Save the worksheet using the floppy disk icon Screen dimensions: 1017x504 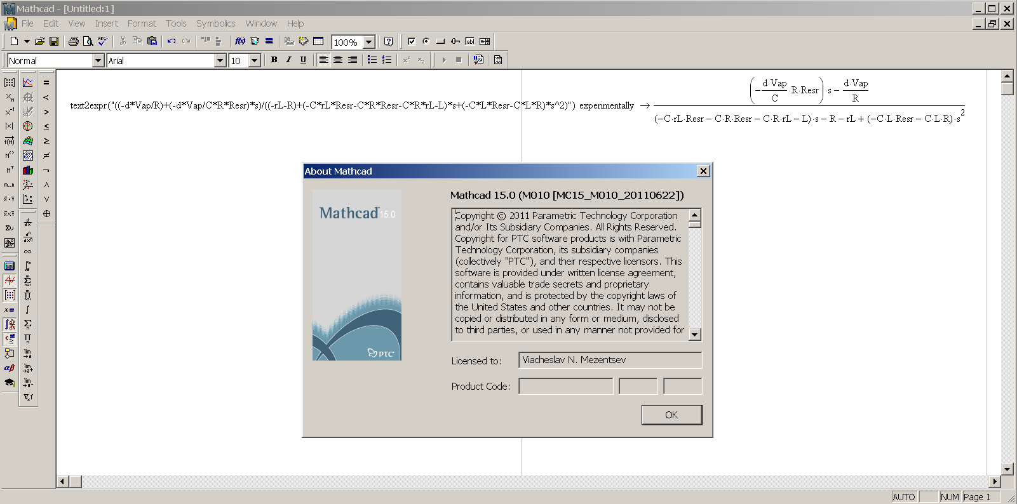pyautogui.click(x=54, y=41)
